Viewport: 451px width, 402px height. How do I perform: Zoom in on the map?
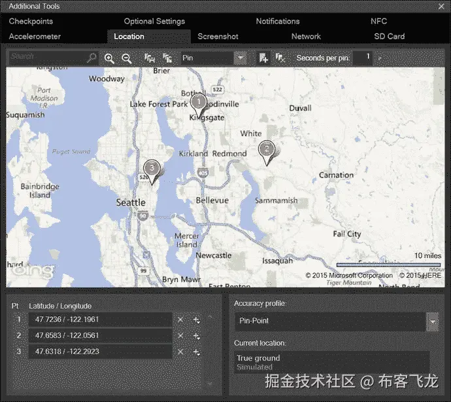pyautogui.click(x=109, y=58)
